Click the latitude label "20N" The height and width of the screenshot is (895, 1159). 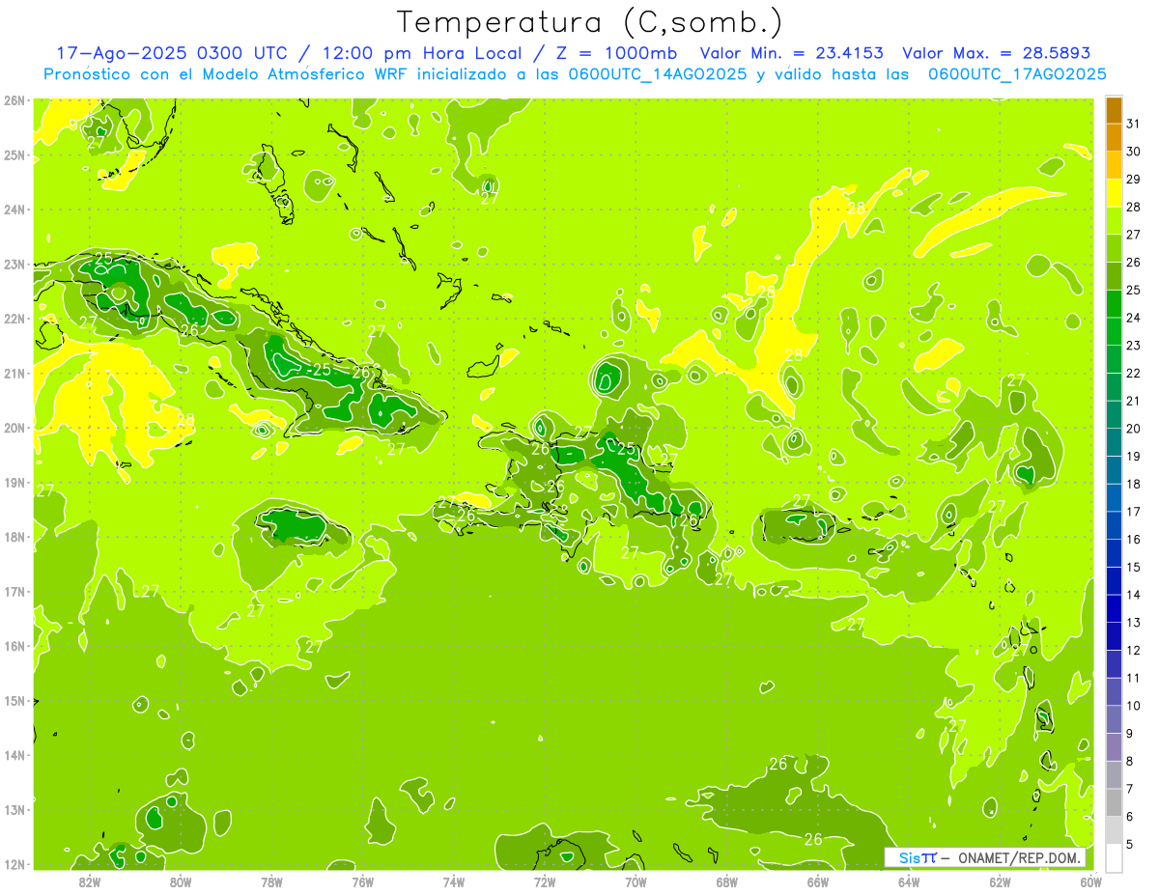click(14, 428)
